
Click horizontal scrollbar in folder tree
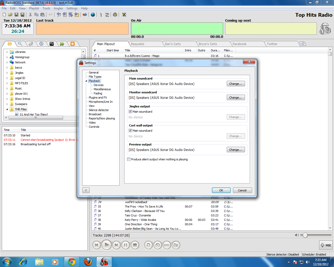point(36,118)
